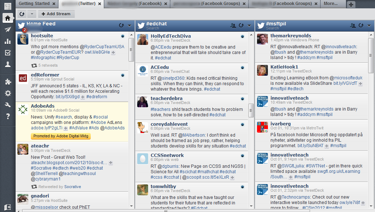This screenshot has width=375, height=212.
Task: Open Assignments checkmark icon in sidebar
Action: coord(8,53)
